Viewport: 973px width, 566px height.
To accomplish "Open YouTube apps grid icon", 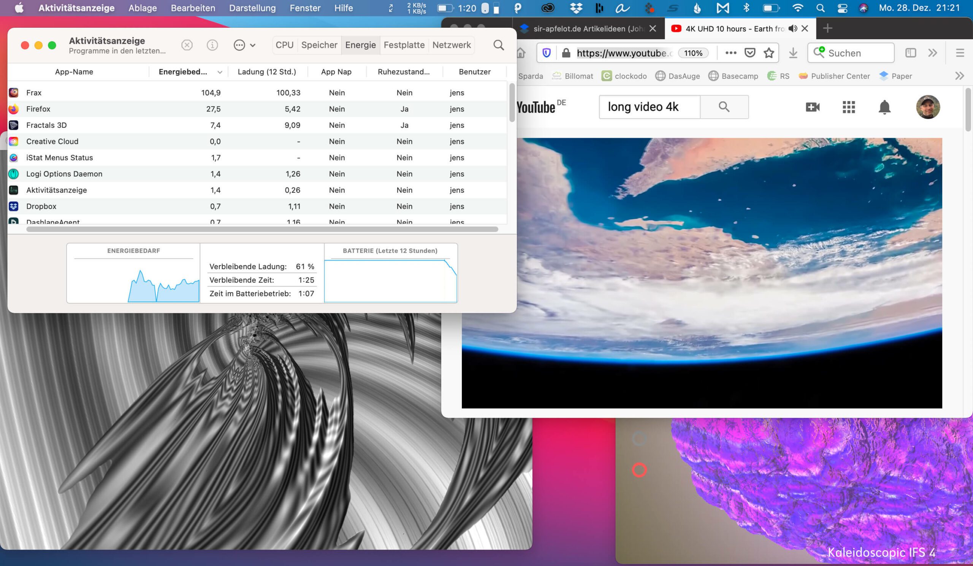I will click(x=848, y=107).
